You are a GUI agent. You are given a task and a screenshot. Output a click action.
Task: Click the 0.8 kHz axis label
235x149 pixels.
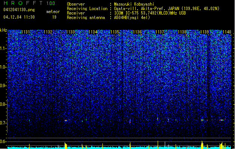pos(3,104)
